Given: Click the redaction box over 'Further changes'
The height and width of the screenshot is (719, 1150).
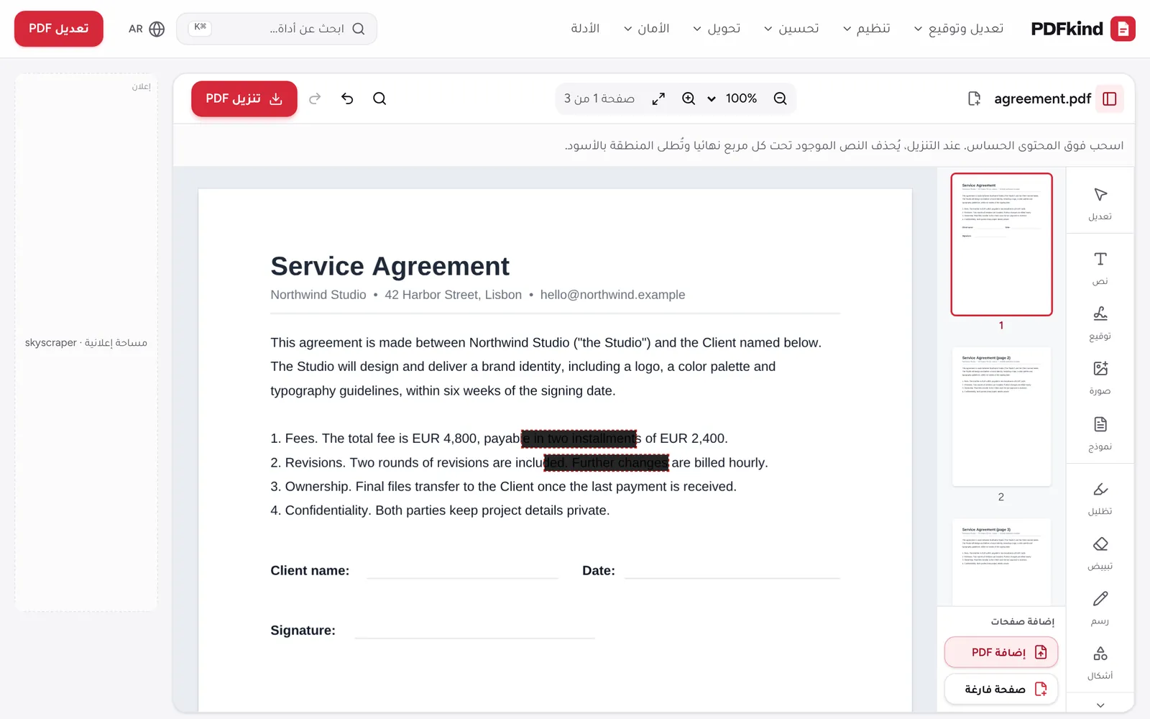Looking at the screenshot, I should (x=607, y=463).
